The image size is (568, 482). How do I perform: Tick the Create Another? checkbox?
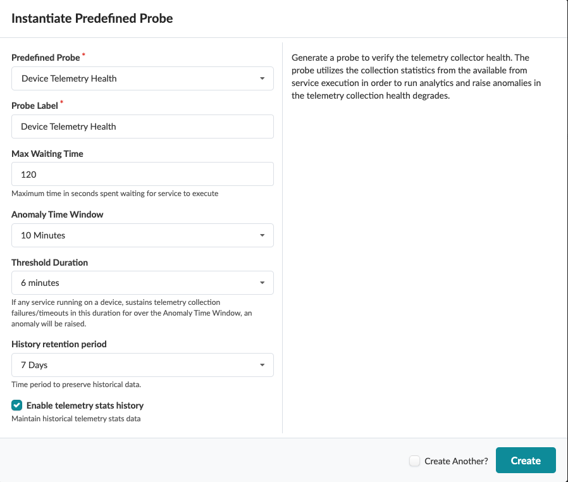tap(414, 461)
